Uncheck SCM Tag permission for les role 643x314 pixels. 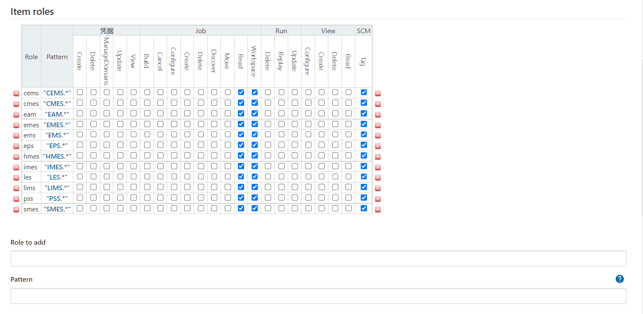tap(364, 177)
